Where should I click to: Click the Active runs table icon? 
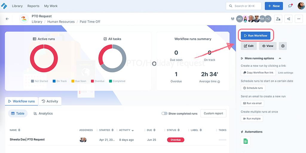click(35, 39)
